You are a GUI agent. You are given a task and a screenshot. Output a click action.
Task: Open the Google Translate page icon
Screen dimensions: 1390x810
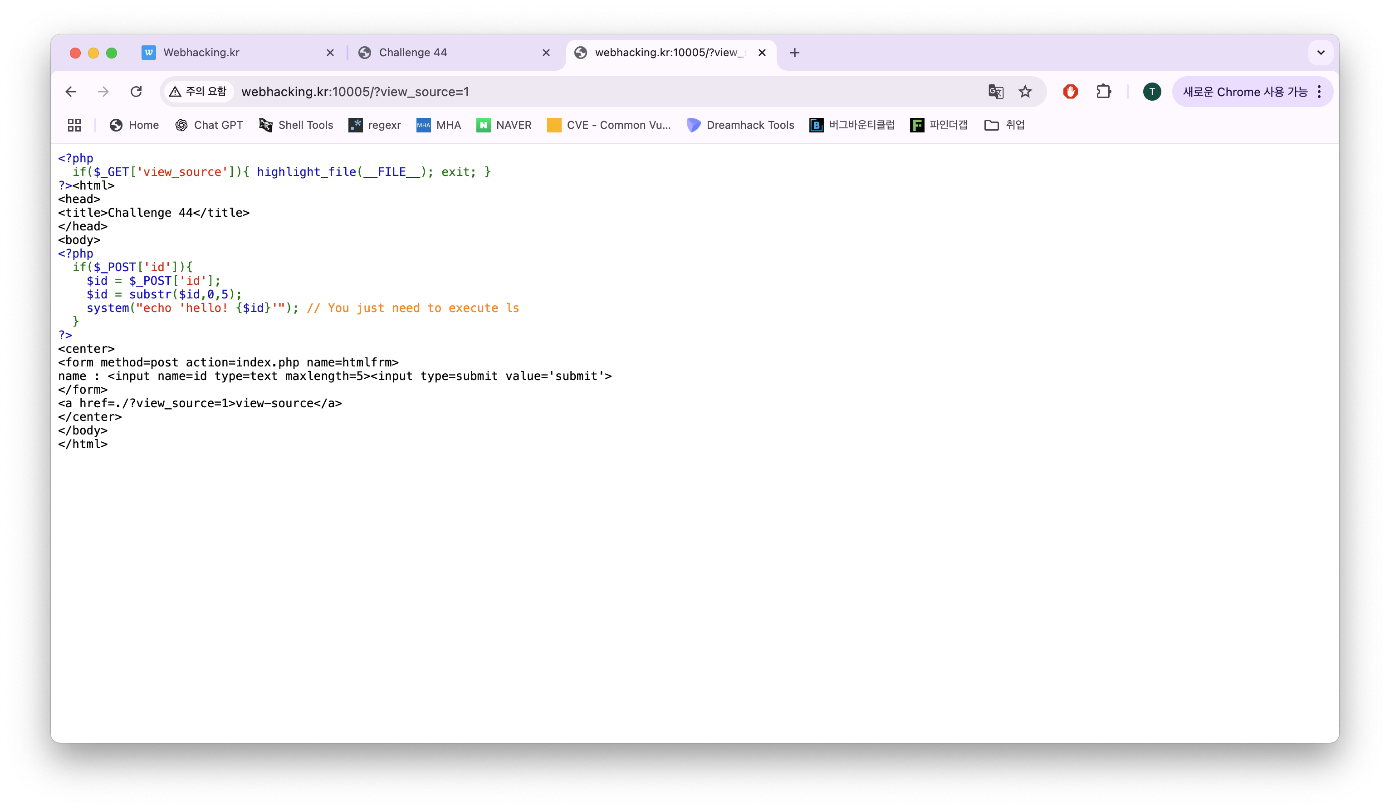coord(996,92)
